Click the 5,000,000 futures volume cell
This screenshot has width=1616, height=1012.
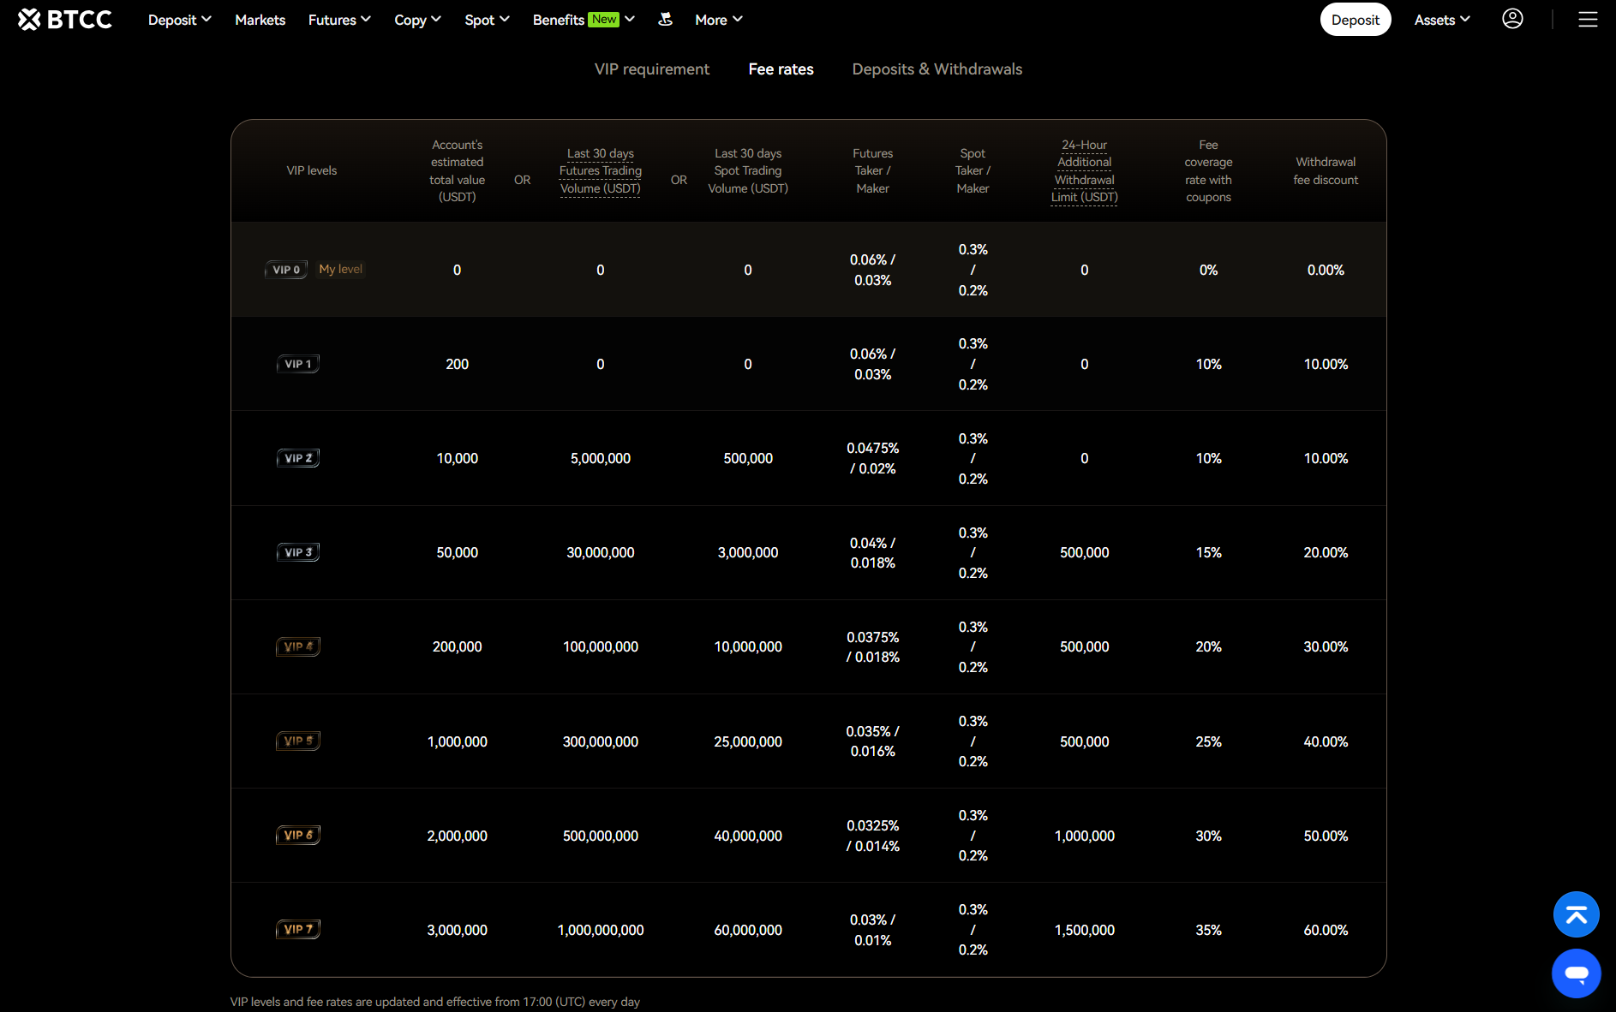click(601, 459)
